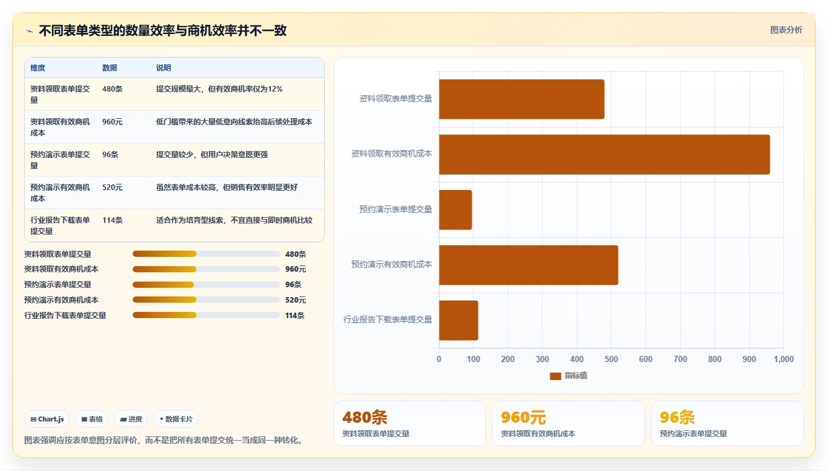Click the 114条 progress value label
The width and height of the screenshot is (828, 471).
pos(295,316)
